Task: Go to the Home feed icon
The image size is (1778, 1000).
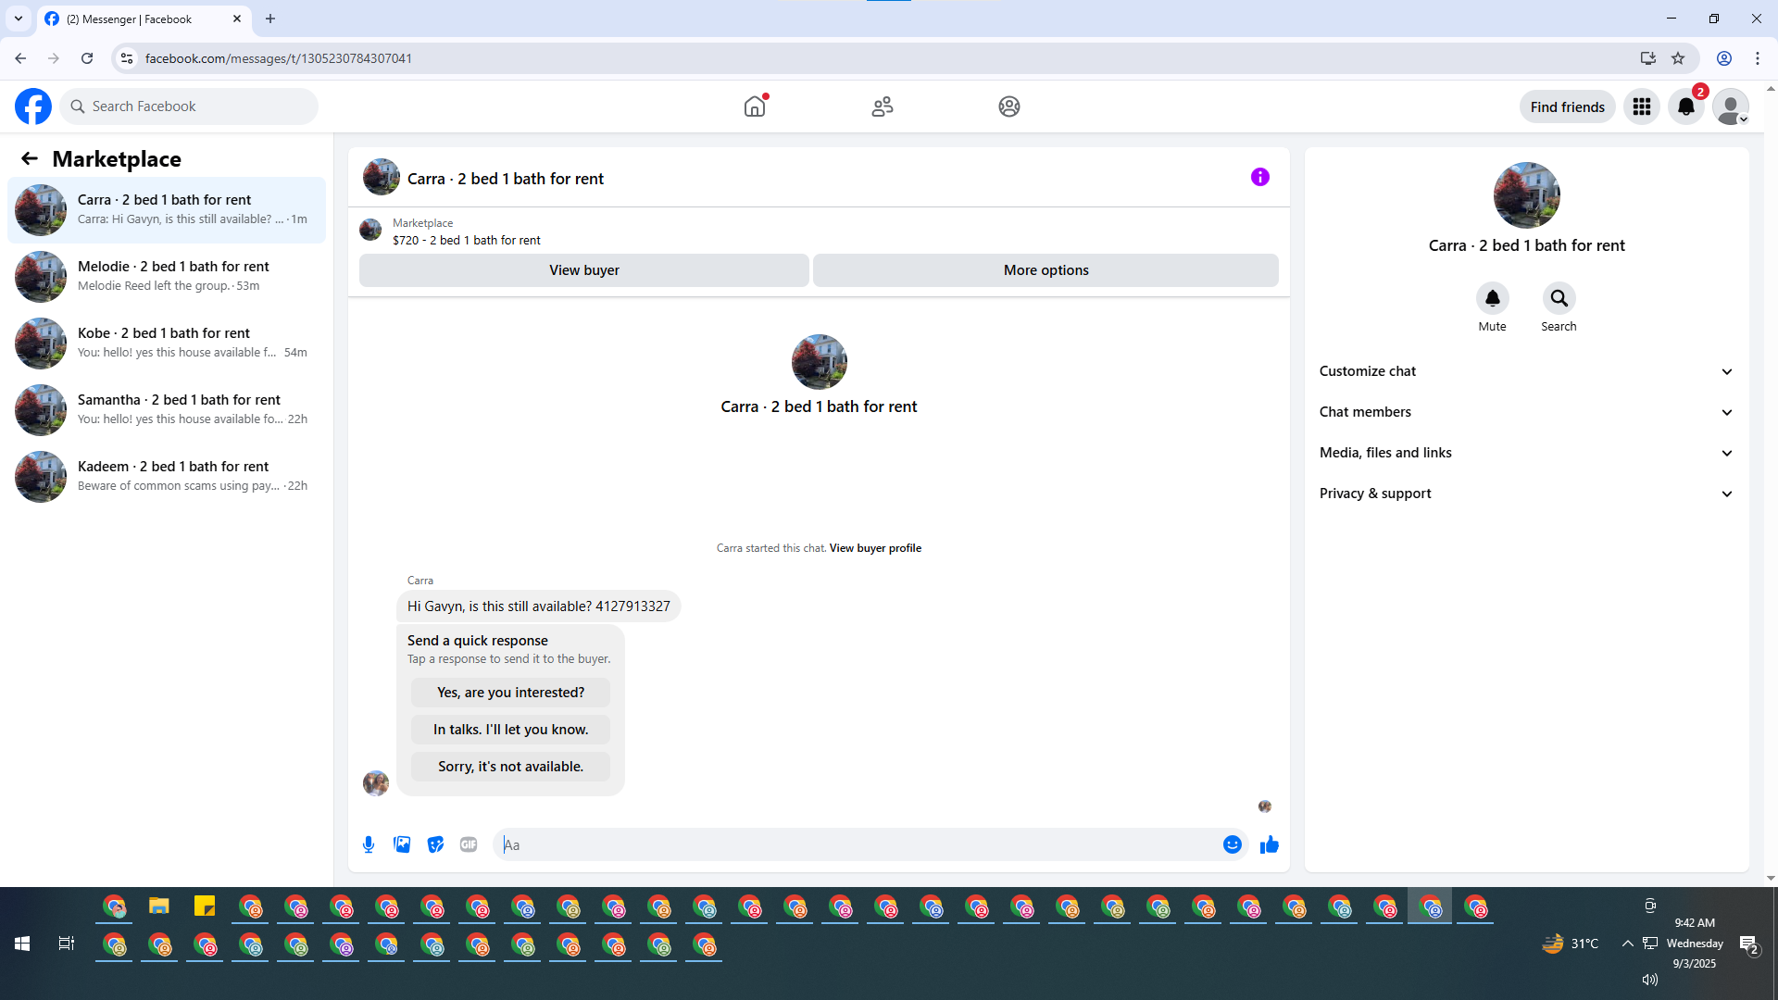Action: (755, 106)
